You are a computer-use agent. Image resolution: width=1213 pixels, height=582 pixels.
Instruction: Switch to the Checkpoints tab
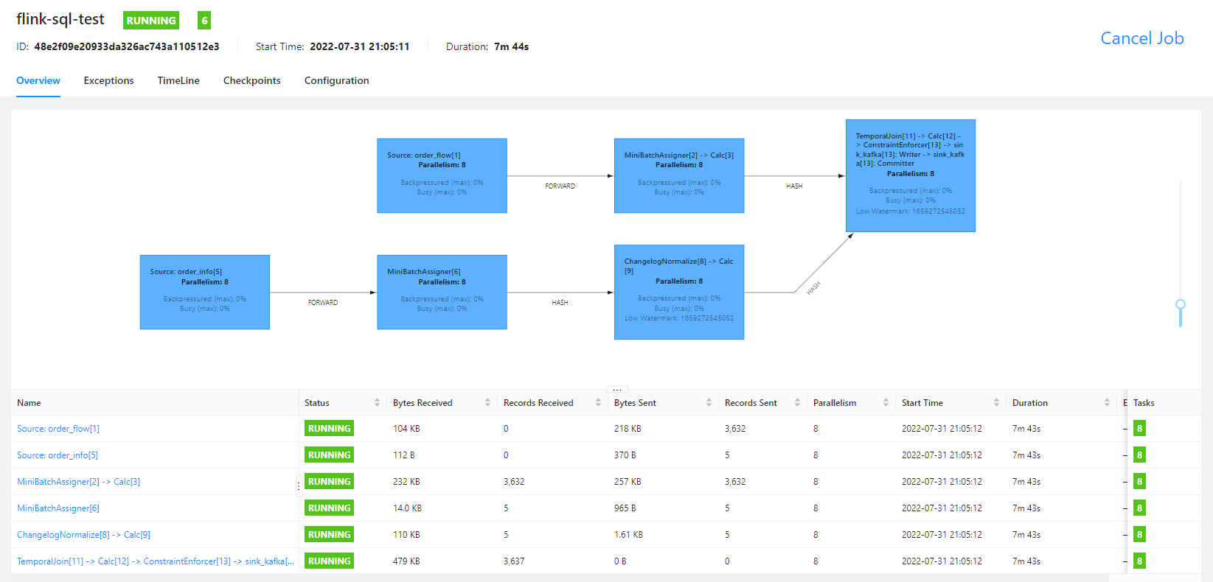click(252, 80)
